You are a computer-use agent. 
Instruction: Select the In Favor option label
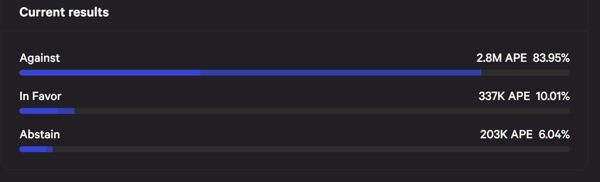40,96
